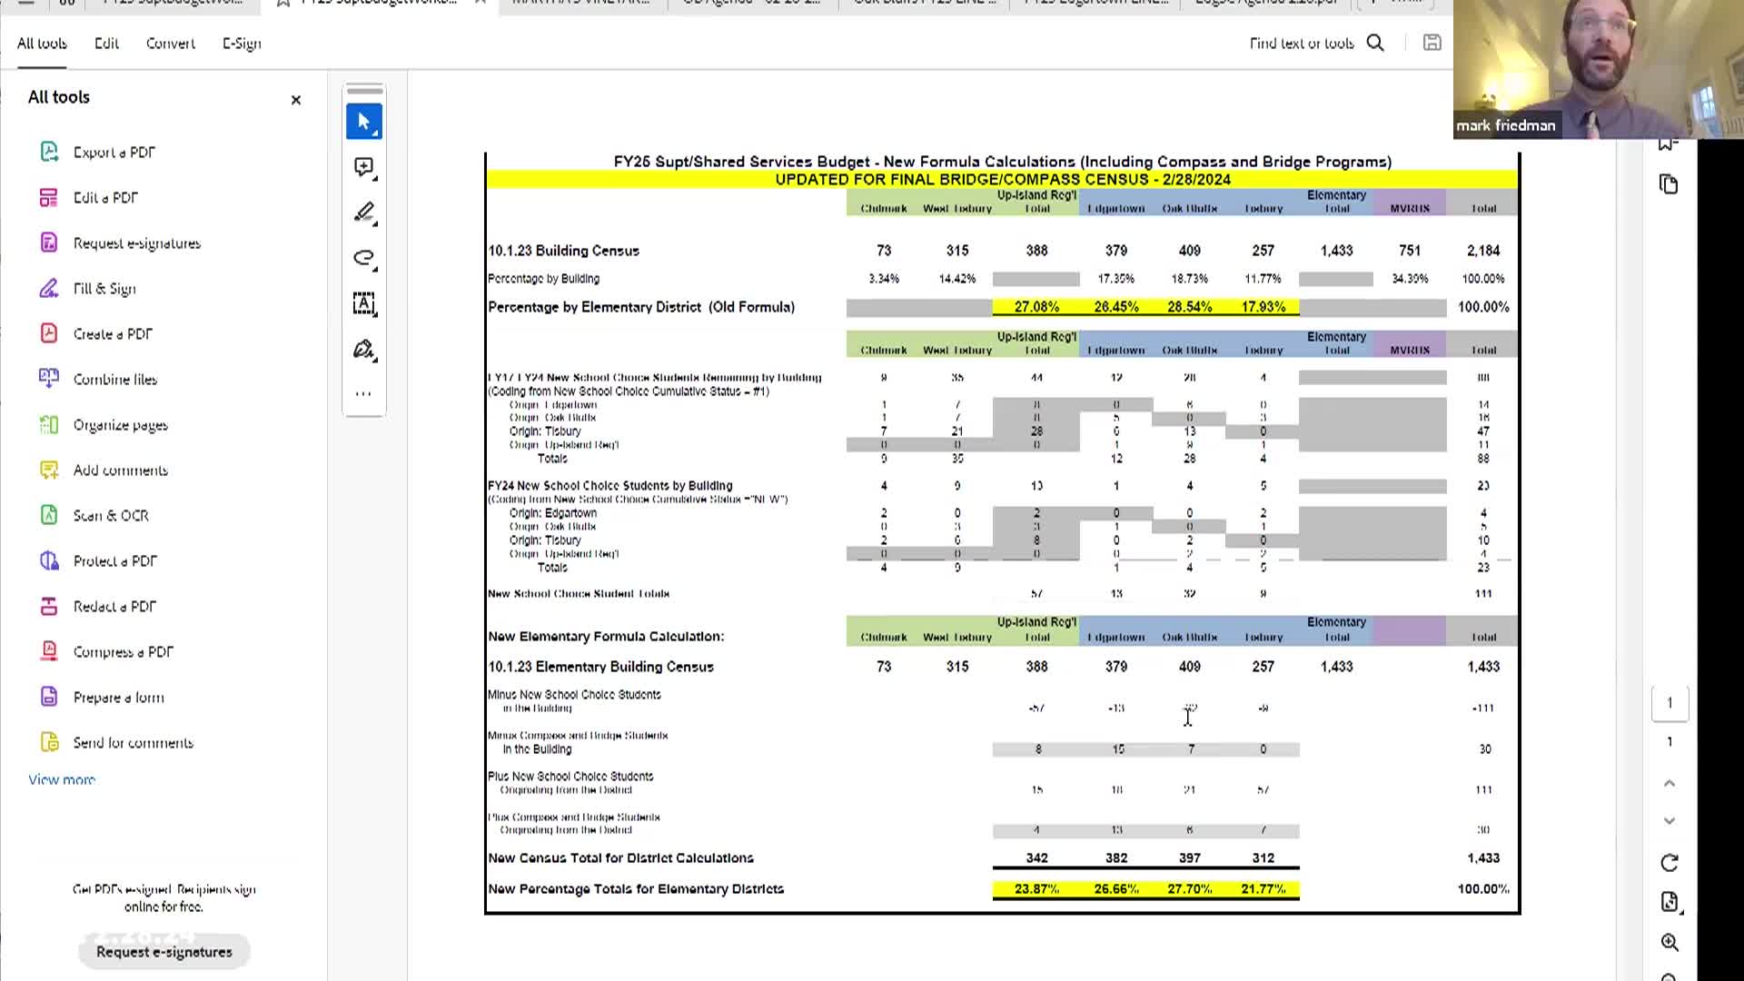Viewport: 1744px width, 981px height.
Task: Click the search magnifier icon
Action: tap(1375, 43)
